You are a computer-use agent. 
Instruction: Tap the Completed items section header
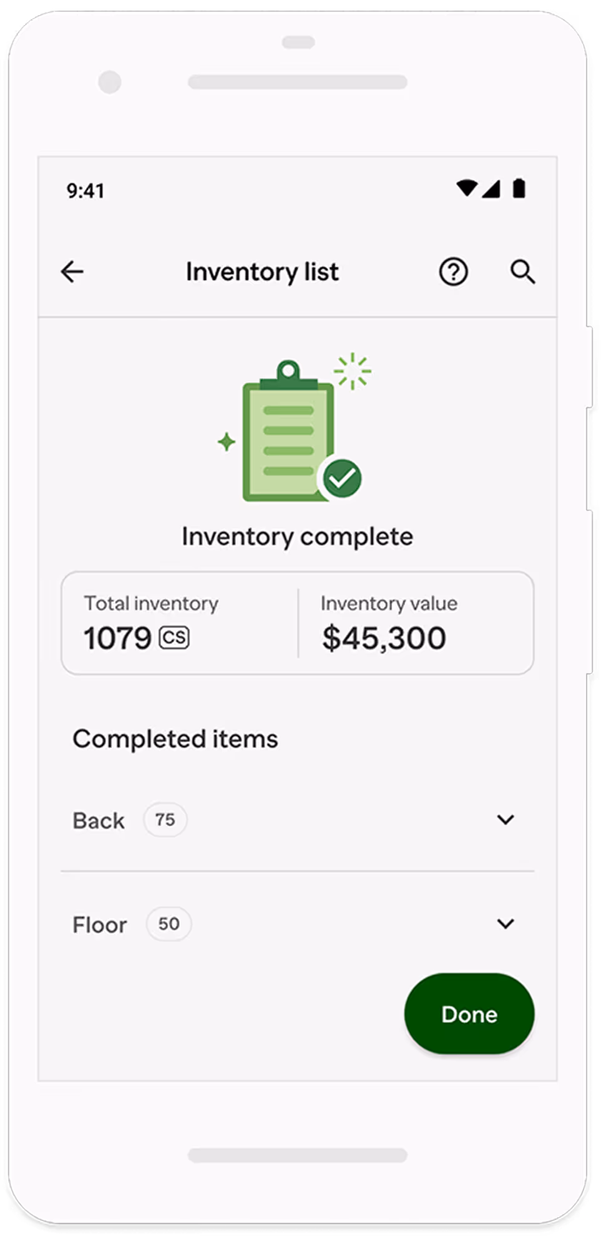pos(175,738)
